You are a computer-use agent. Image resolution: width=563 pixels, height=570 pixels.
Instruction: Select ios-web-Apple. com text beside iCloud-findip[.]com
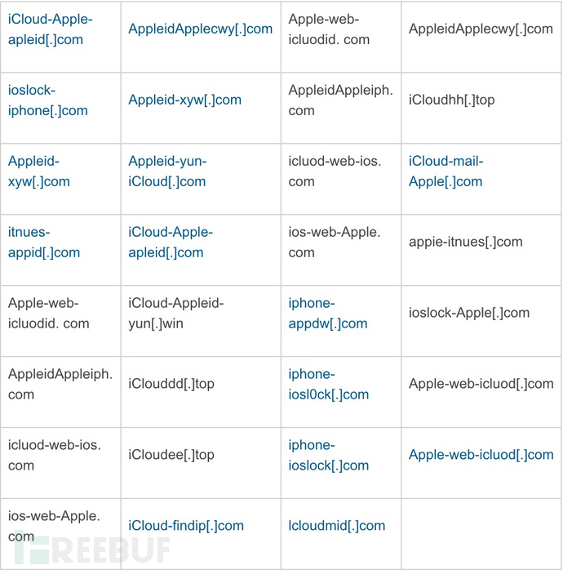click(54, 526)
